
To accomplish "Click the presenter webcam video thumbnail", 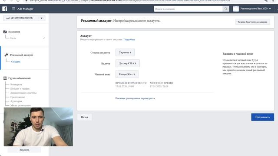I will point(38,127).
